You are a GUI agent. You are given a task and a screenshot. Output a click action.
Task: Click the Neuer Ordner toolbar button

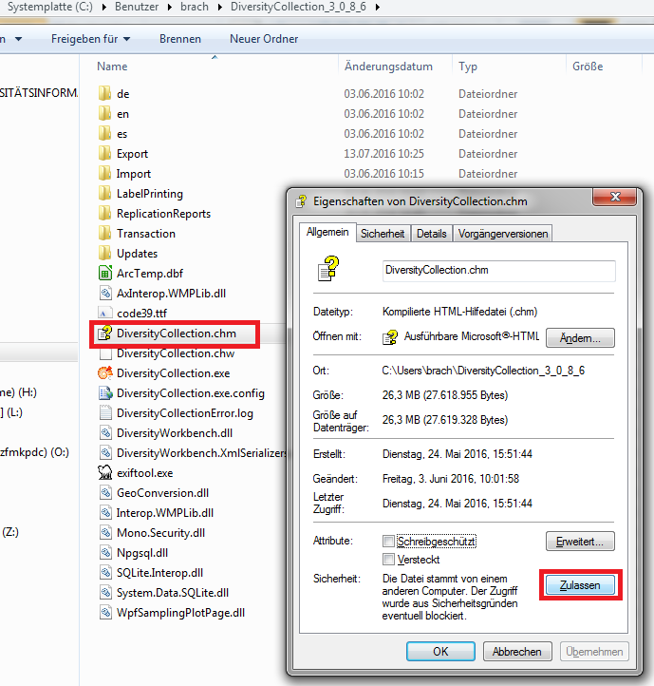coord(264,39)
